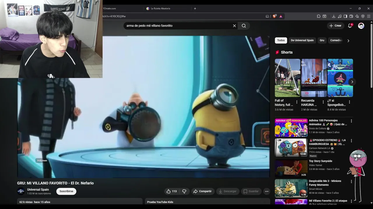
Task: Open options for '¿Y si SpongeBob' short
Action: pos(349,102)
